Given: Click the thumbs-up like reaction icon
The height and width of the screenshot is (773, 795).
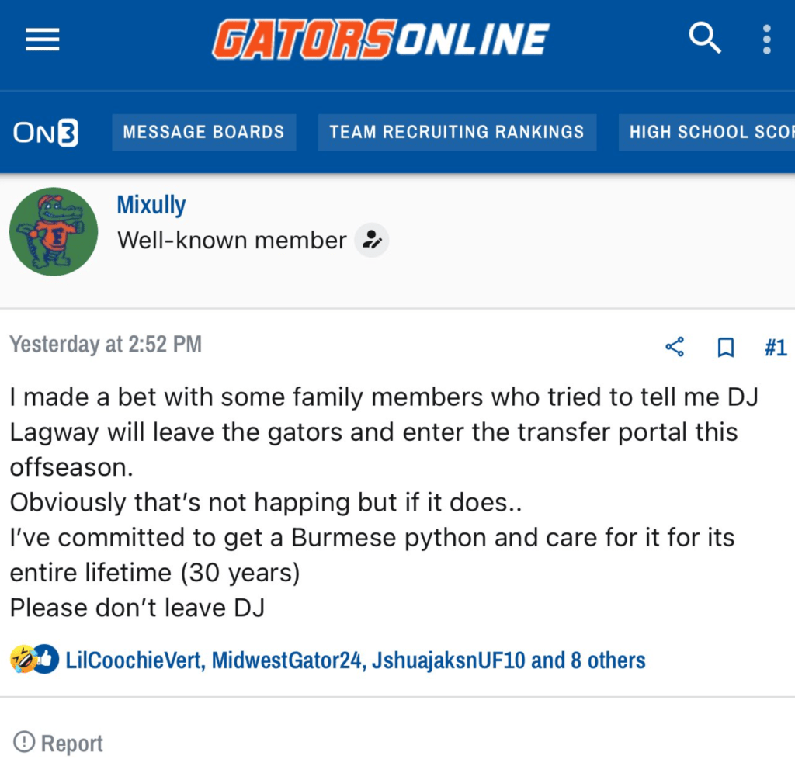Looking at the screenshot, I should (x=46, y=660).
